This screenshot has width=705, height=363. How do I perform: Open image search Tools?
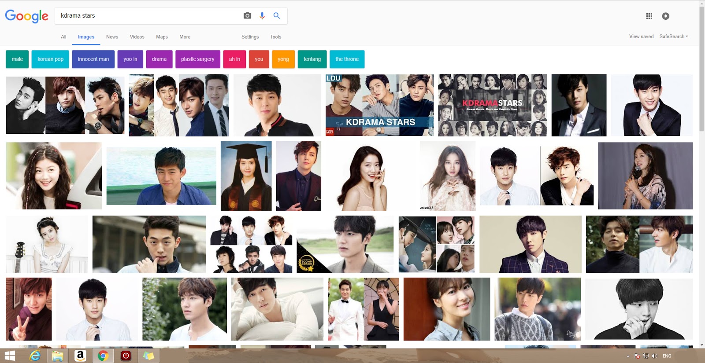[275, 37]
